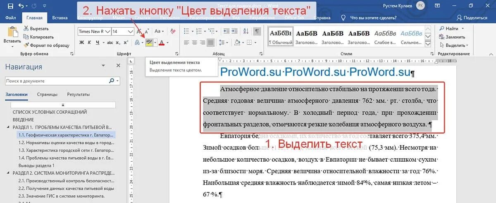496x203 pixels.
Task: Select heading 1.2. Нормативы оценки качества воды
Action: coord(66,142)
